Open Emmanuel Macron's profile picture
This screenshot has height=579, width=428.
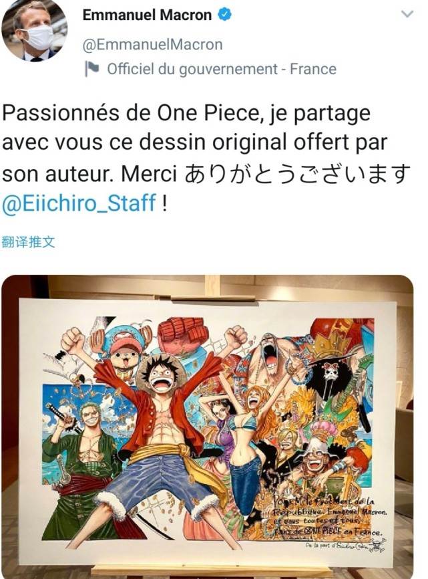(x=34, y=30)
